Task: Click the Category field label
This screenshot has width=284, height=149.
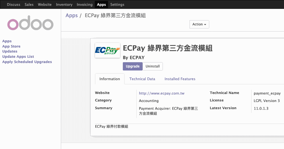Action: (103, 100)
